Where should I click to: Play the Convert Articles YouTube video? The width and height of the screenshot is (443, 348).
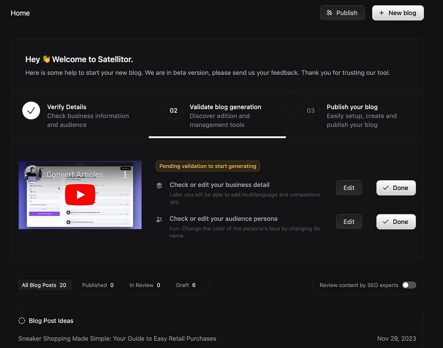pos(80,194)
